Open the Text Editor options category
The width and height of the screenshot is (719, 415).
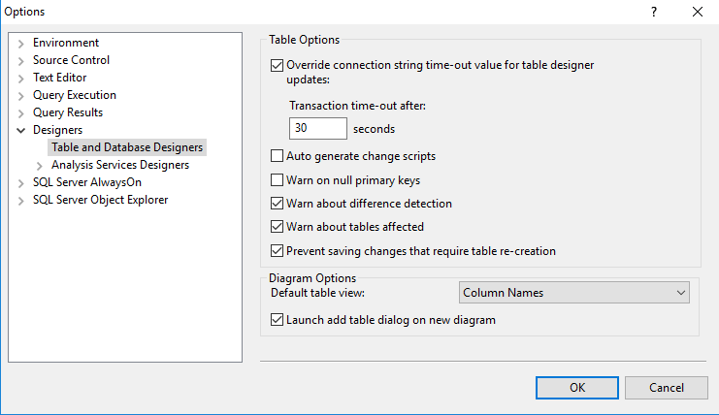(x=59, y=78)
